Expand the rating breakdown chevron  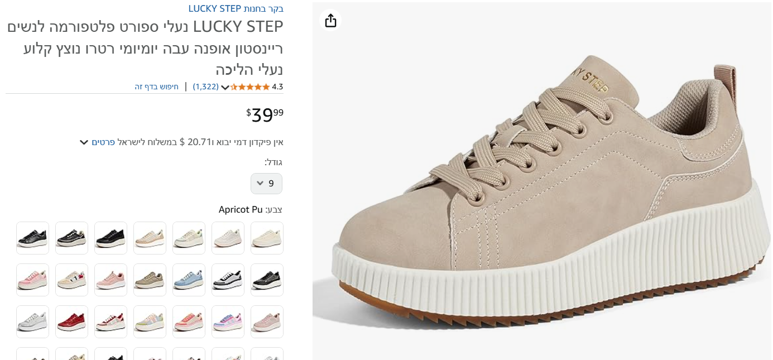225,87
